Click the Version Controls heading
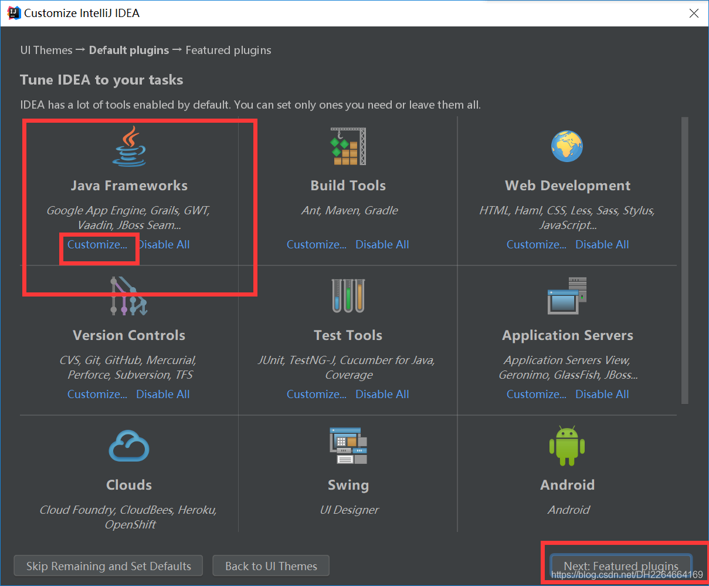The height and width of the screenshot is (586, 709). click(x=129, y=335)
